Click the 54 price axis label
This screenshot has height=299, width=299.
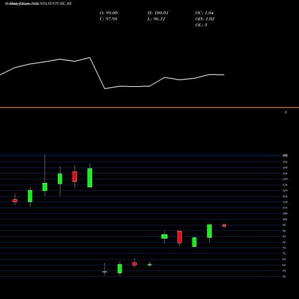[x=284, y=276]
